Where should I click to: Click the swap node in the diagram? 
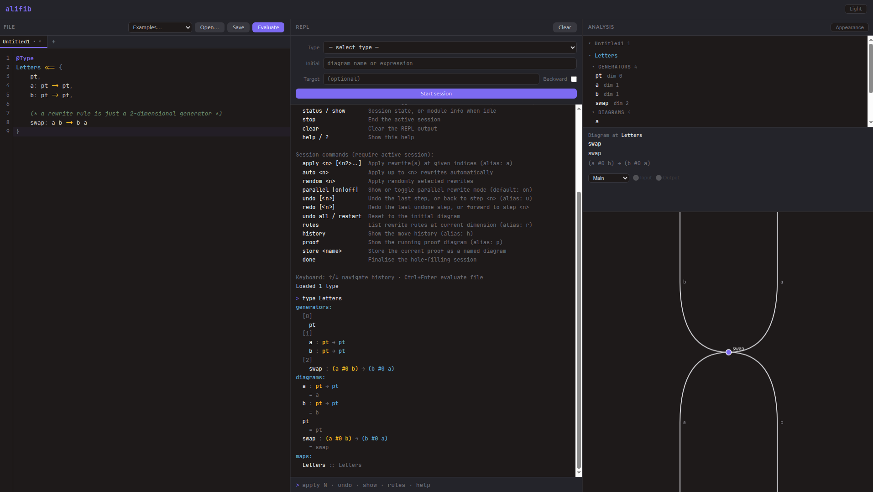[x=728, y=352]
